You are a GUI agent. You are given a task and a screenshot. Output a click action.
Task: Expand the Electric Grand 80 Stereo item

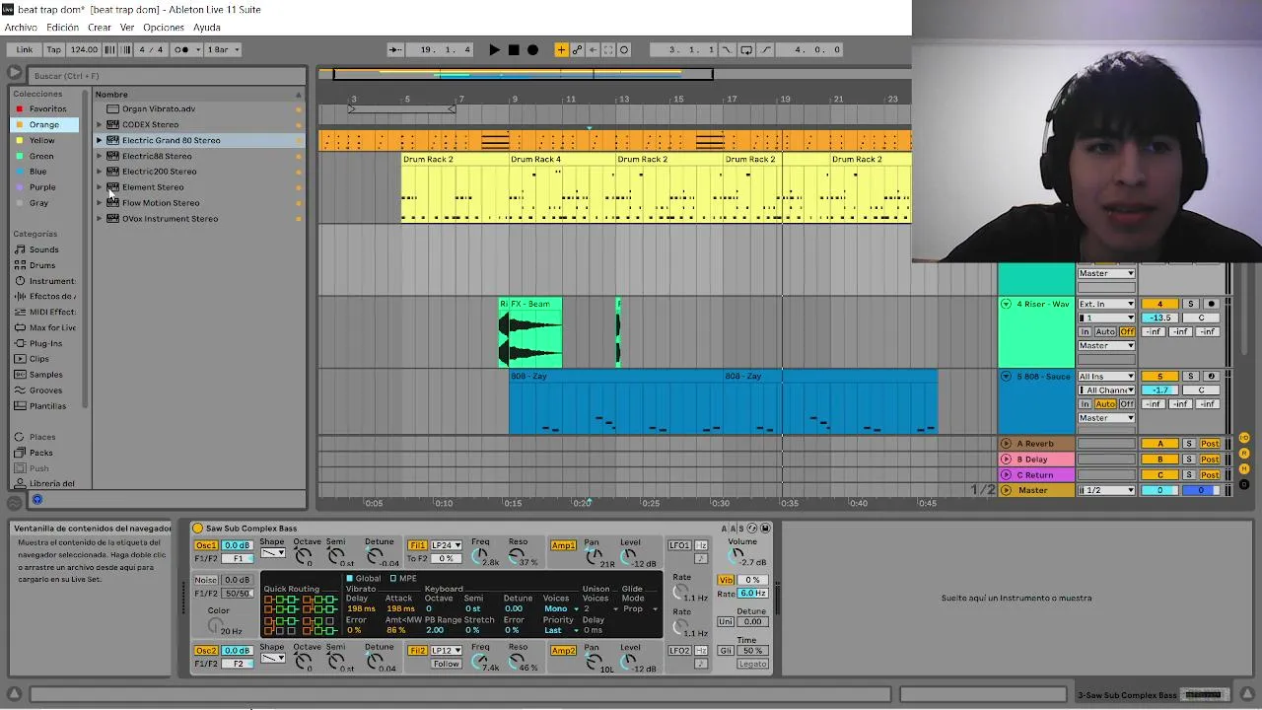click(99, 140)
